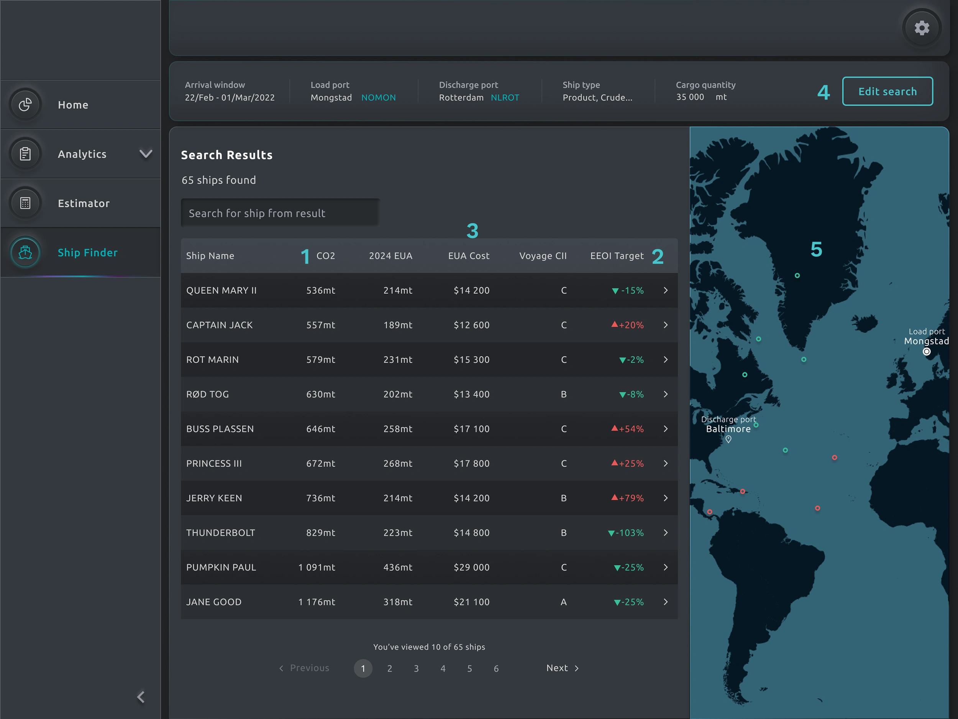Select page 6 in pagination
This screenshot has height=719, width=958.
496,668
